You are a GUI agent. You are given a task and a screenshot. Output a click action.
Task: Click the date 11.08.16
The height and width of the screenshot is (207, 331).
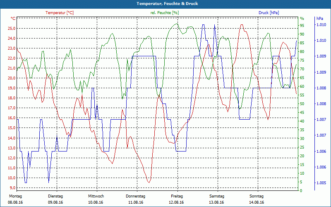pos(136,202)
